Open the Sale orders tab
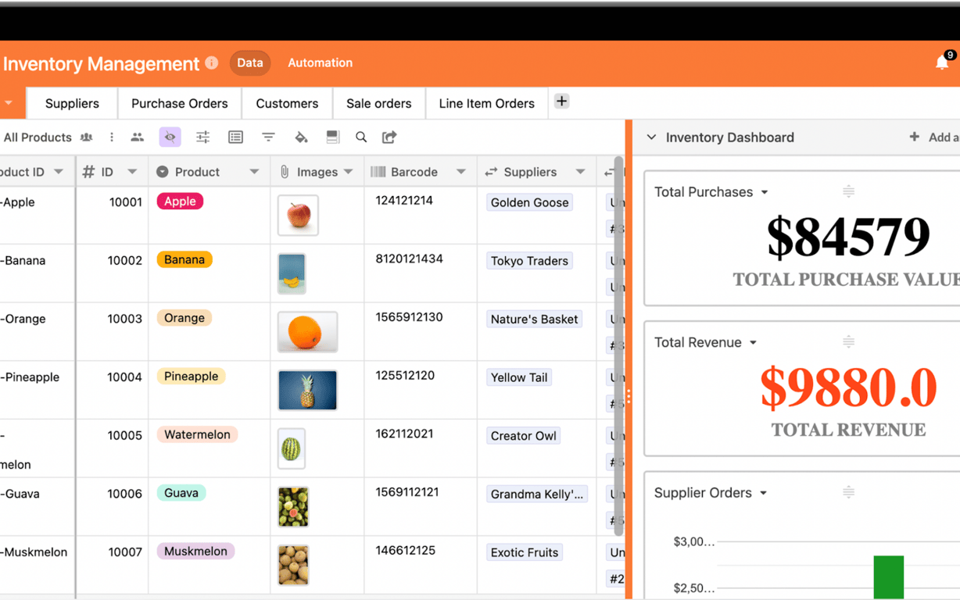Image resolution: width=960 pixels, height=600 pixels. (x=378, y=102)
